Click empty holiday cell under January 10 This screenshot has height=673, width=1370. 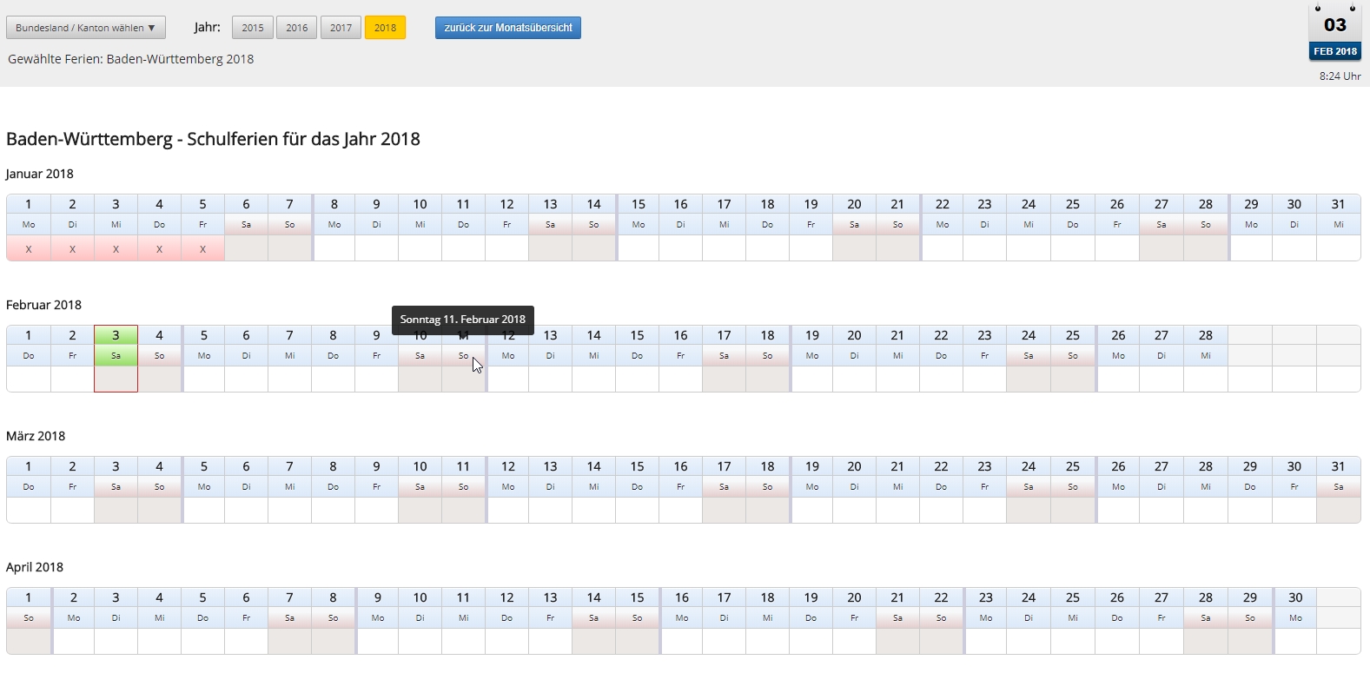pyautogui.click(x=420, y=248)
